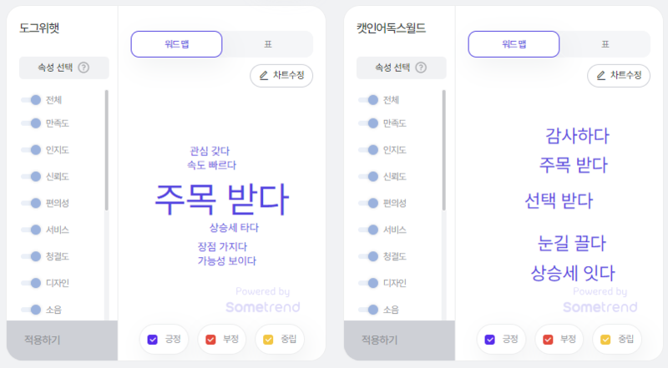Uncheck 긍정 checkbox in 도그위햇 panel
This screenshot has height=368, width=668.
tap(153, 340)
